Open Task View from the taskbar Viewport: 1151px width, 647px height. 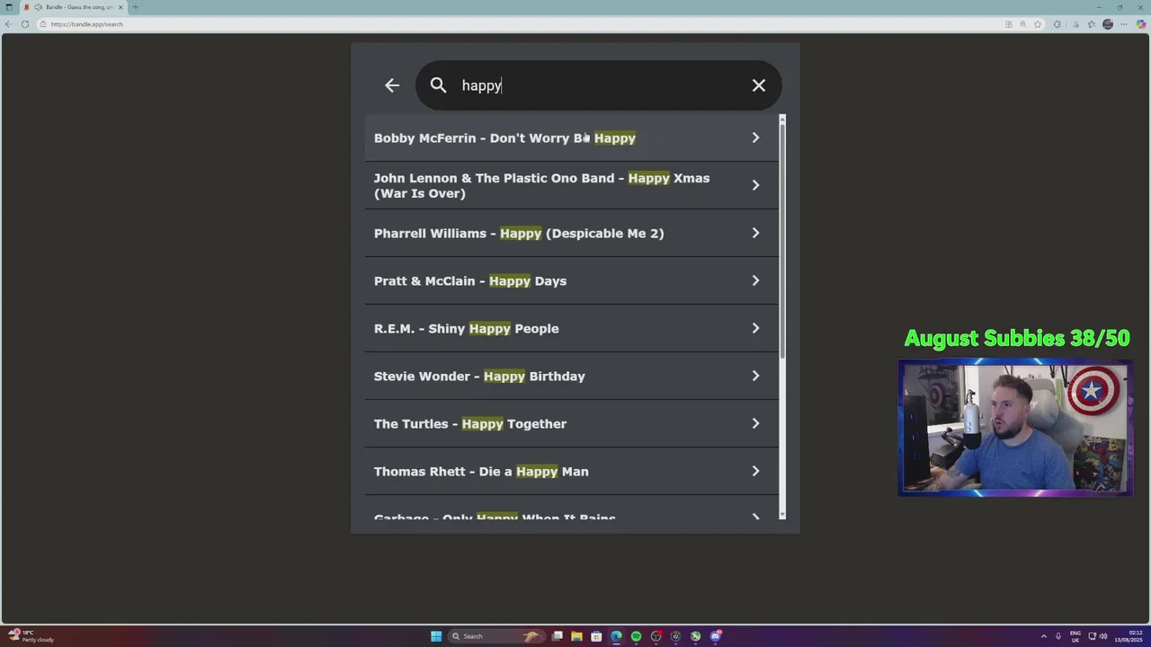pyautogui.click(x=558, y=636)
